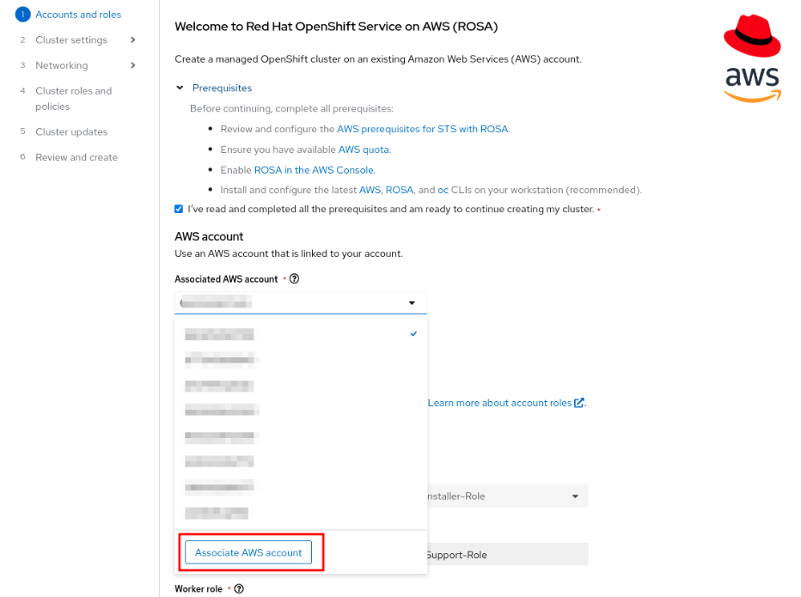Open Cluster roles and policies step
Screen dimensions: 801x597
tap(73, 99)
